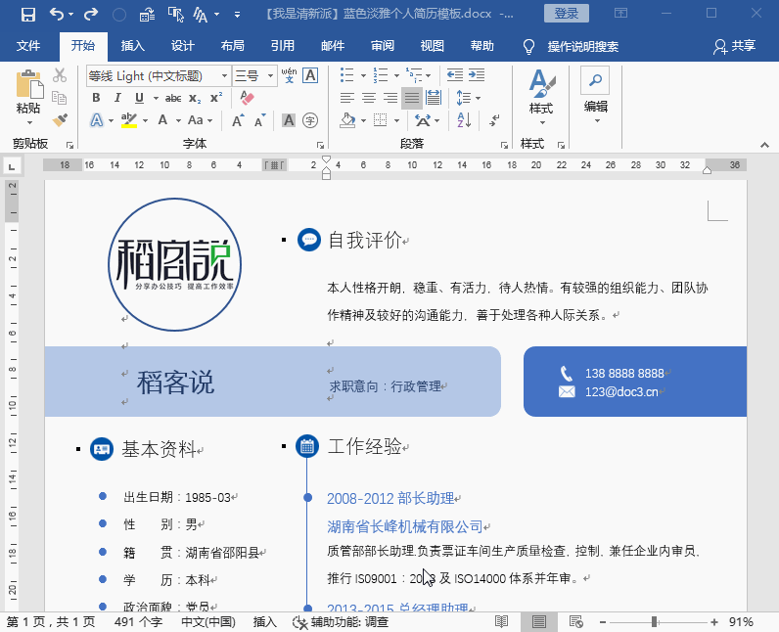Screen dimensions: 779x632
Task: Click the 共享 share button
Action: (734, 46)
